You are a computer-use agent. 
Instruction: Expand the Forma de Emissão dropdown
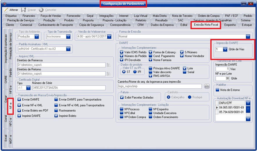248,37
